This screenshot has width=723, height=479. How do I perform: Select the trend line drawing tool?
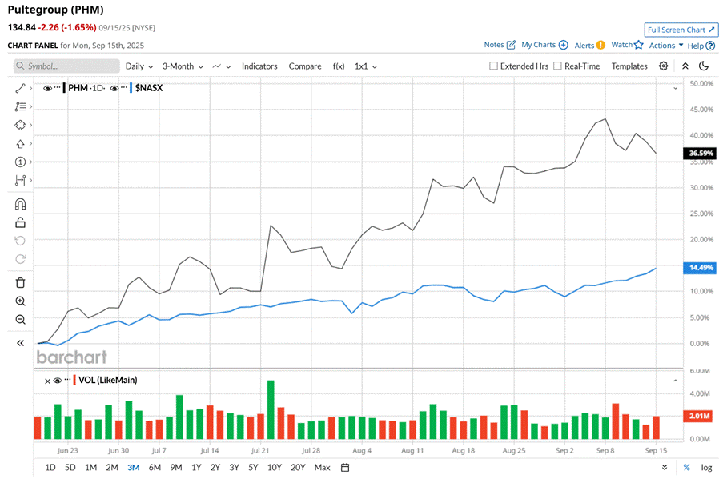pyautogui.click(x=20, y=88)
